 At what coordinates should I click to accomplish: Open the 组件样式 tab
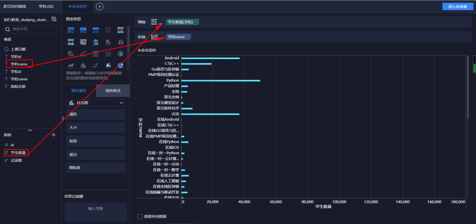click(113, 91)
